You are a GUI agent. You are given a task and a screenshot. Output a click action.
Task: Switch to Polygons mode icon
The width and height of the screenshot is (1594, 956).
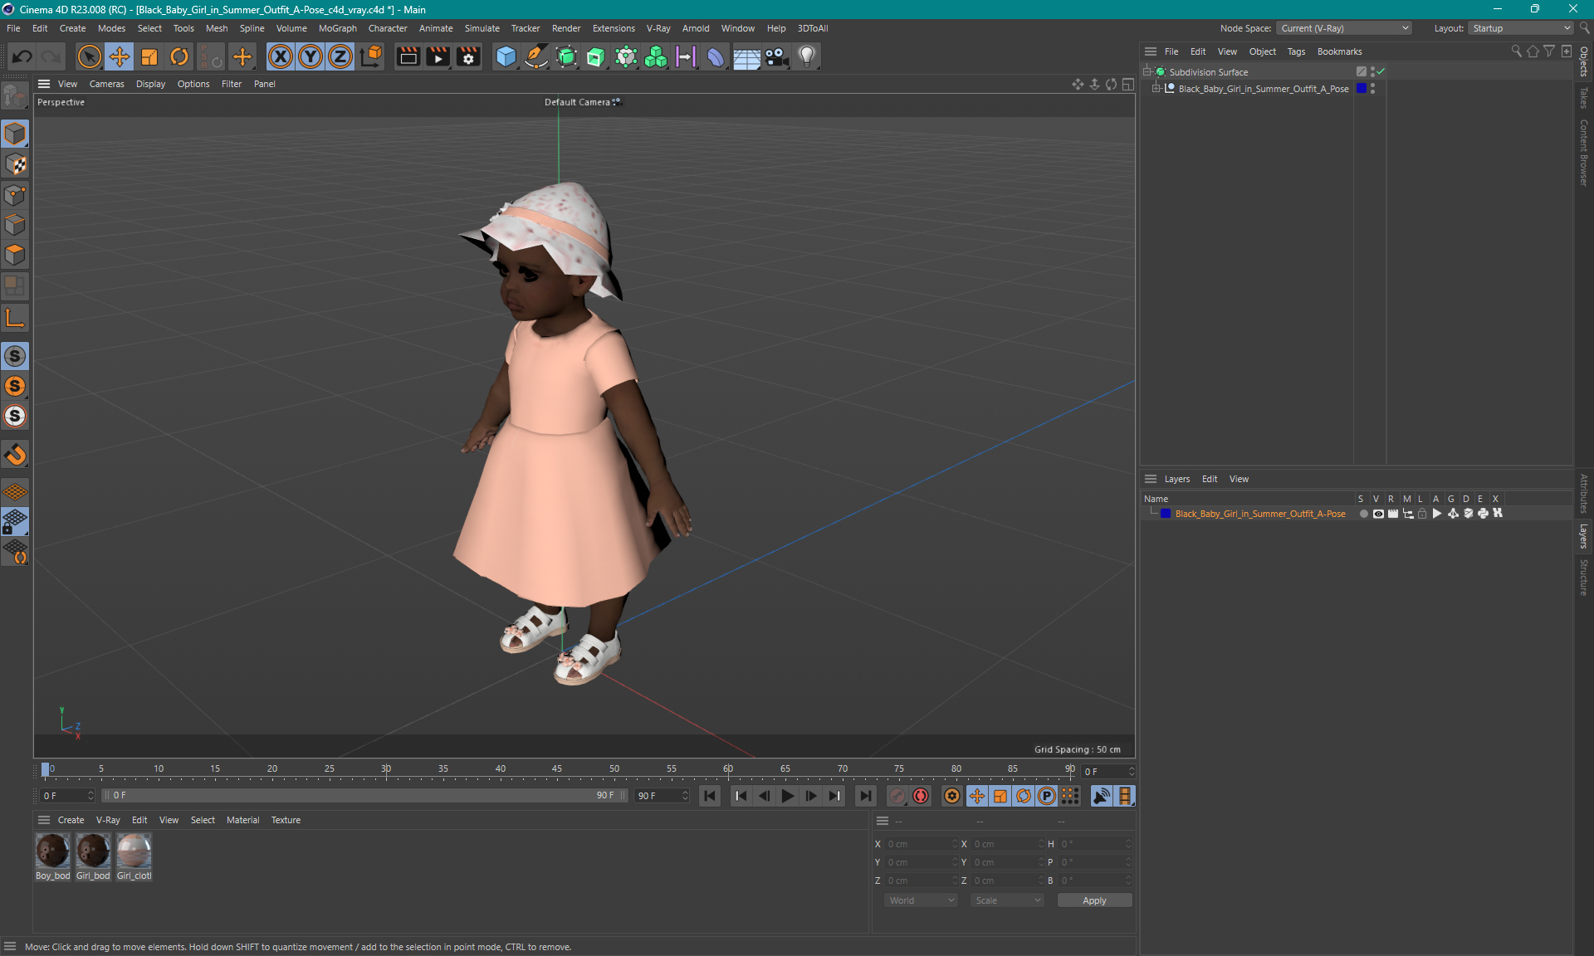click(15, 255)
